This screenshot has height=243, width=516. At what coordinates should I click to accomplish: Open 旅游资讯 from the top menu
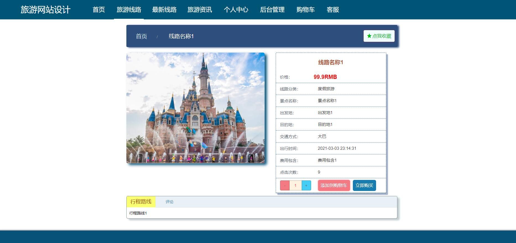coord(200,10)
